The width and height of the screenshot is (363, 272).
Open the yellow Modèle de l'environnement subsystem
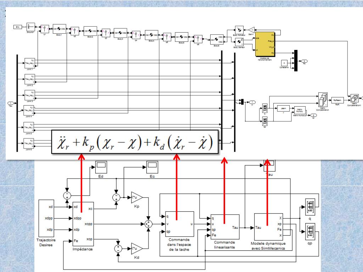pyautogui.click(x=265, y=44)
